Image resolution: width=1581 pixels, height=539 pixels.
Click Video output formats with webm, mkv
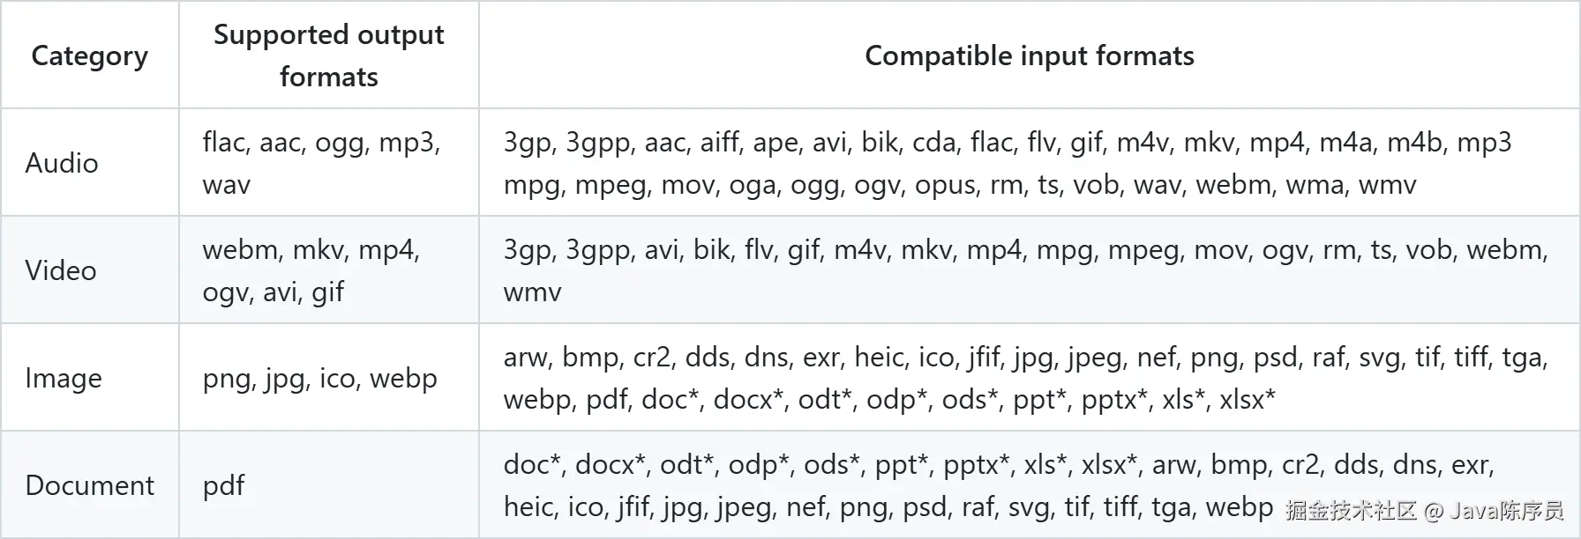[329, 270]
